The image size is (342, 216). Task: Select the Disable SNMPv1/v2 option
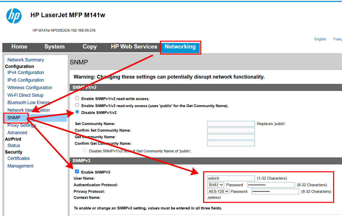coord(77,112)
